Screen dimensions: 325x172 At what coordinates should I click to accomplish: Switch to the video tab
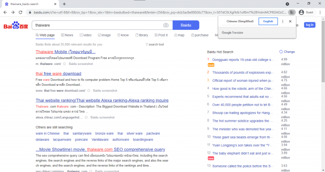click(x=86, y=35)
